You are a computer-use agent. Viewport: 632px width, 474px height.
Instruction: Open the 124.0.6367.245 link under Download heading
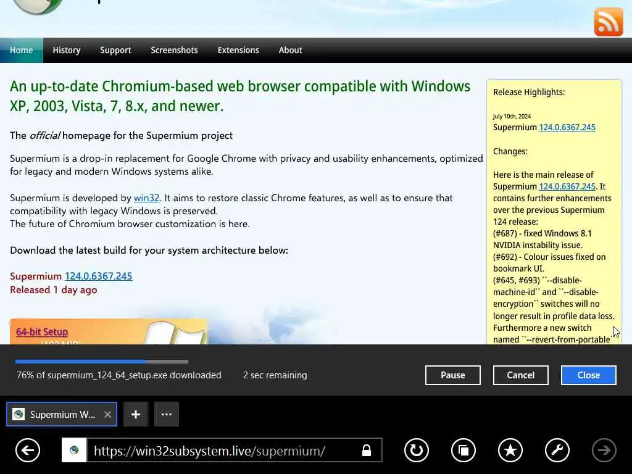tap(98, 276)
